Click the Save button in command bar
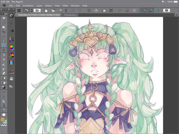The image size is (179, 134). tap(61, 11)
